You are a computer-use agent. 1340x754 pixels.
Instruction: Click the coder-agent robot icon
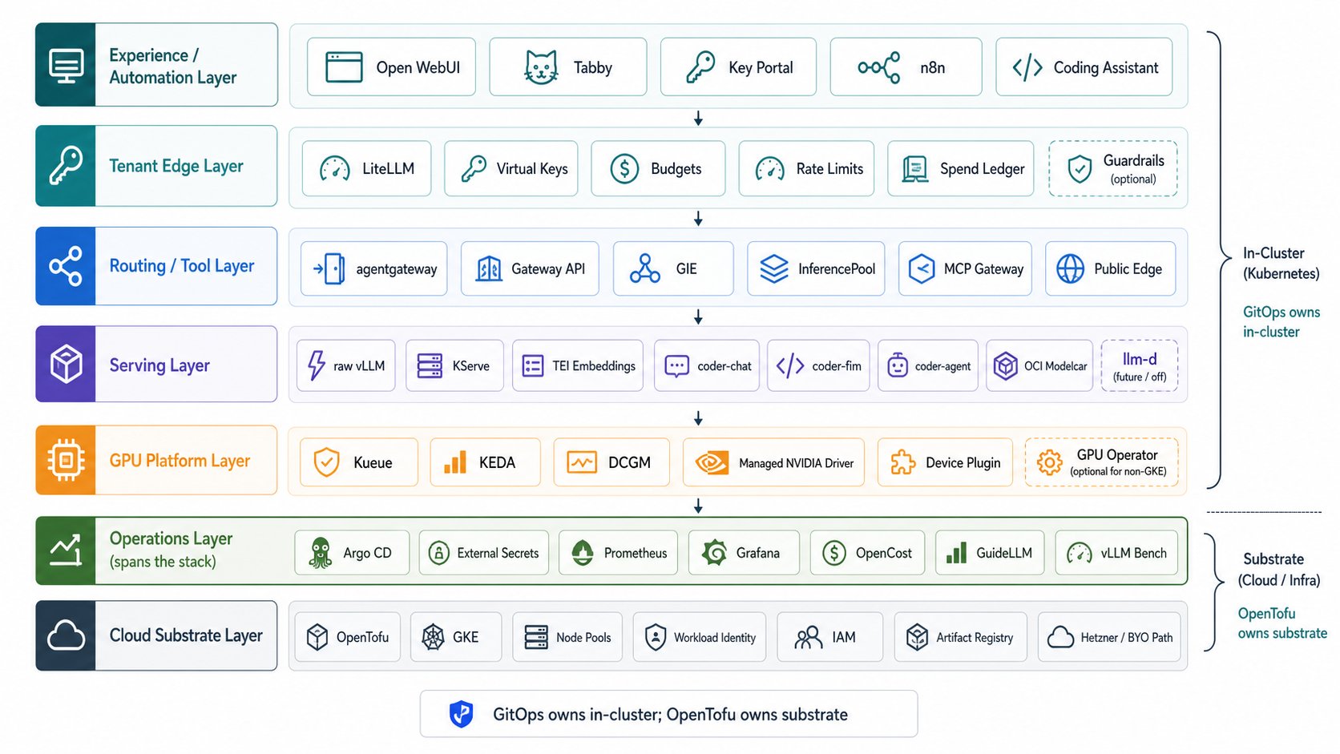pos(898,365)
